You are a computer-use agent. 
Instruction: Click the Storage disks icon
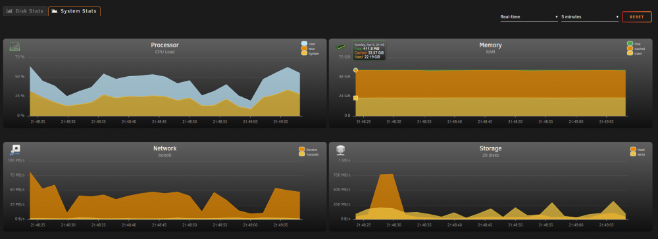click(x=341, y=150)
